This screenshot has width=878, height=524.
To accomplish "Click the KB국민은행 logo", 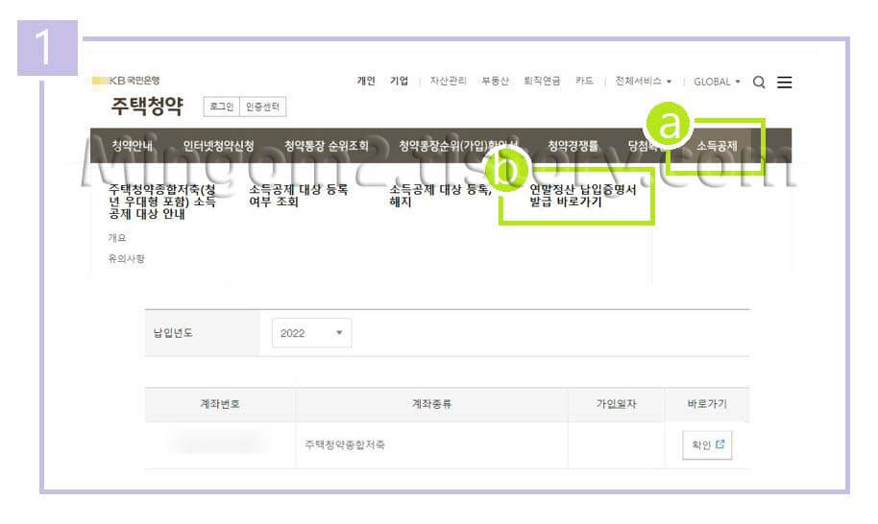I will [x=127, y=81].
